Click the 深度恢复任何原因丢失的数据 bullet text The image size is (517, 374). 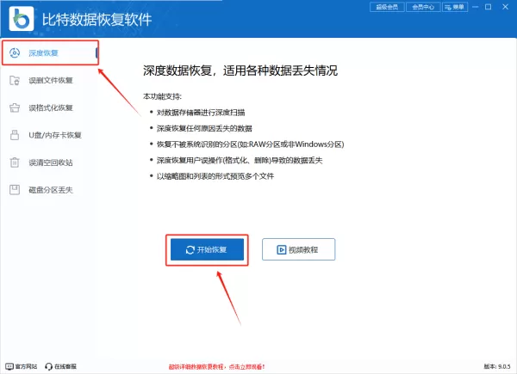[204, 128]
